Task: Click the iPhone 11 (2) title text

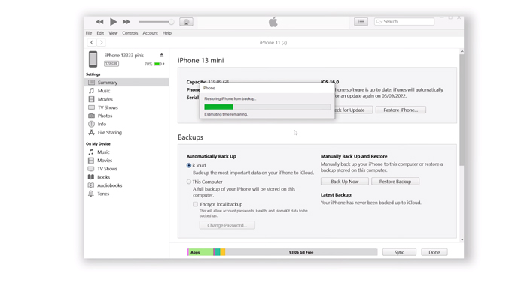Action: coord(273,42)
